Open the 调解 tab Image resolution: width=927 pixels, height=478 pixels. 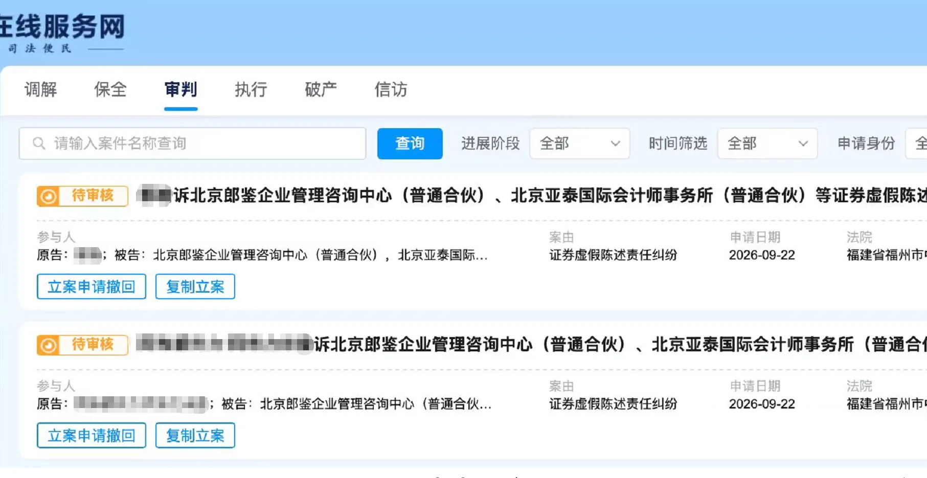[x=41, y=89]
